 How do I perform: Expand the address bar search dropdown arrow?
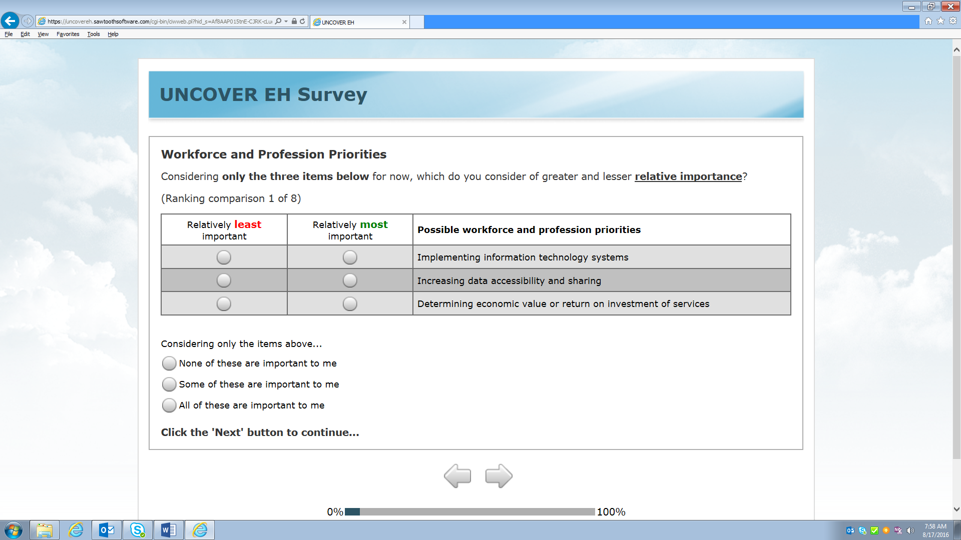pyautogui.click(x=286, y=21)
